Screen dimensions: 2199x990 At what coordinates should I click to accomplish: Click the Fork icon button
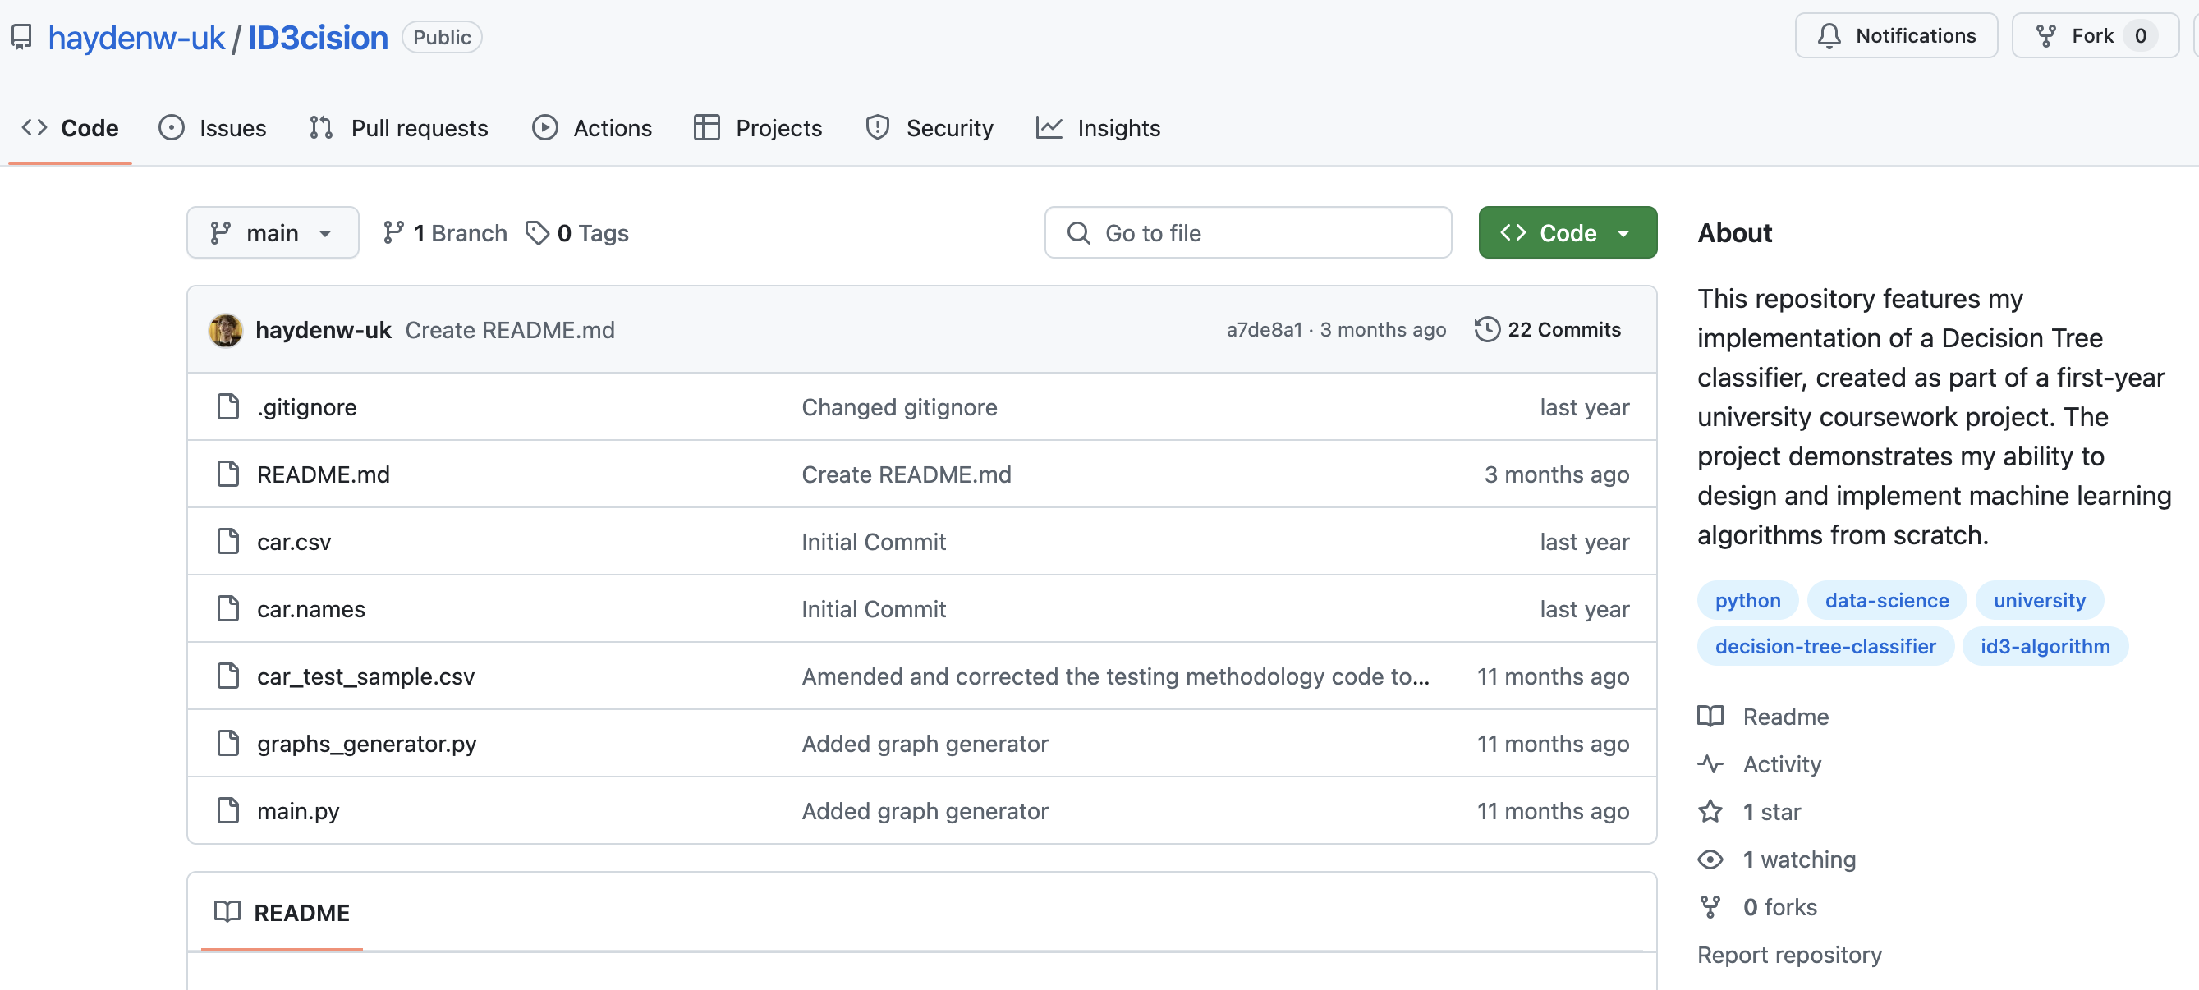point(2045,36)
